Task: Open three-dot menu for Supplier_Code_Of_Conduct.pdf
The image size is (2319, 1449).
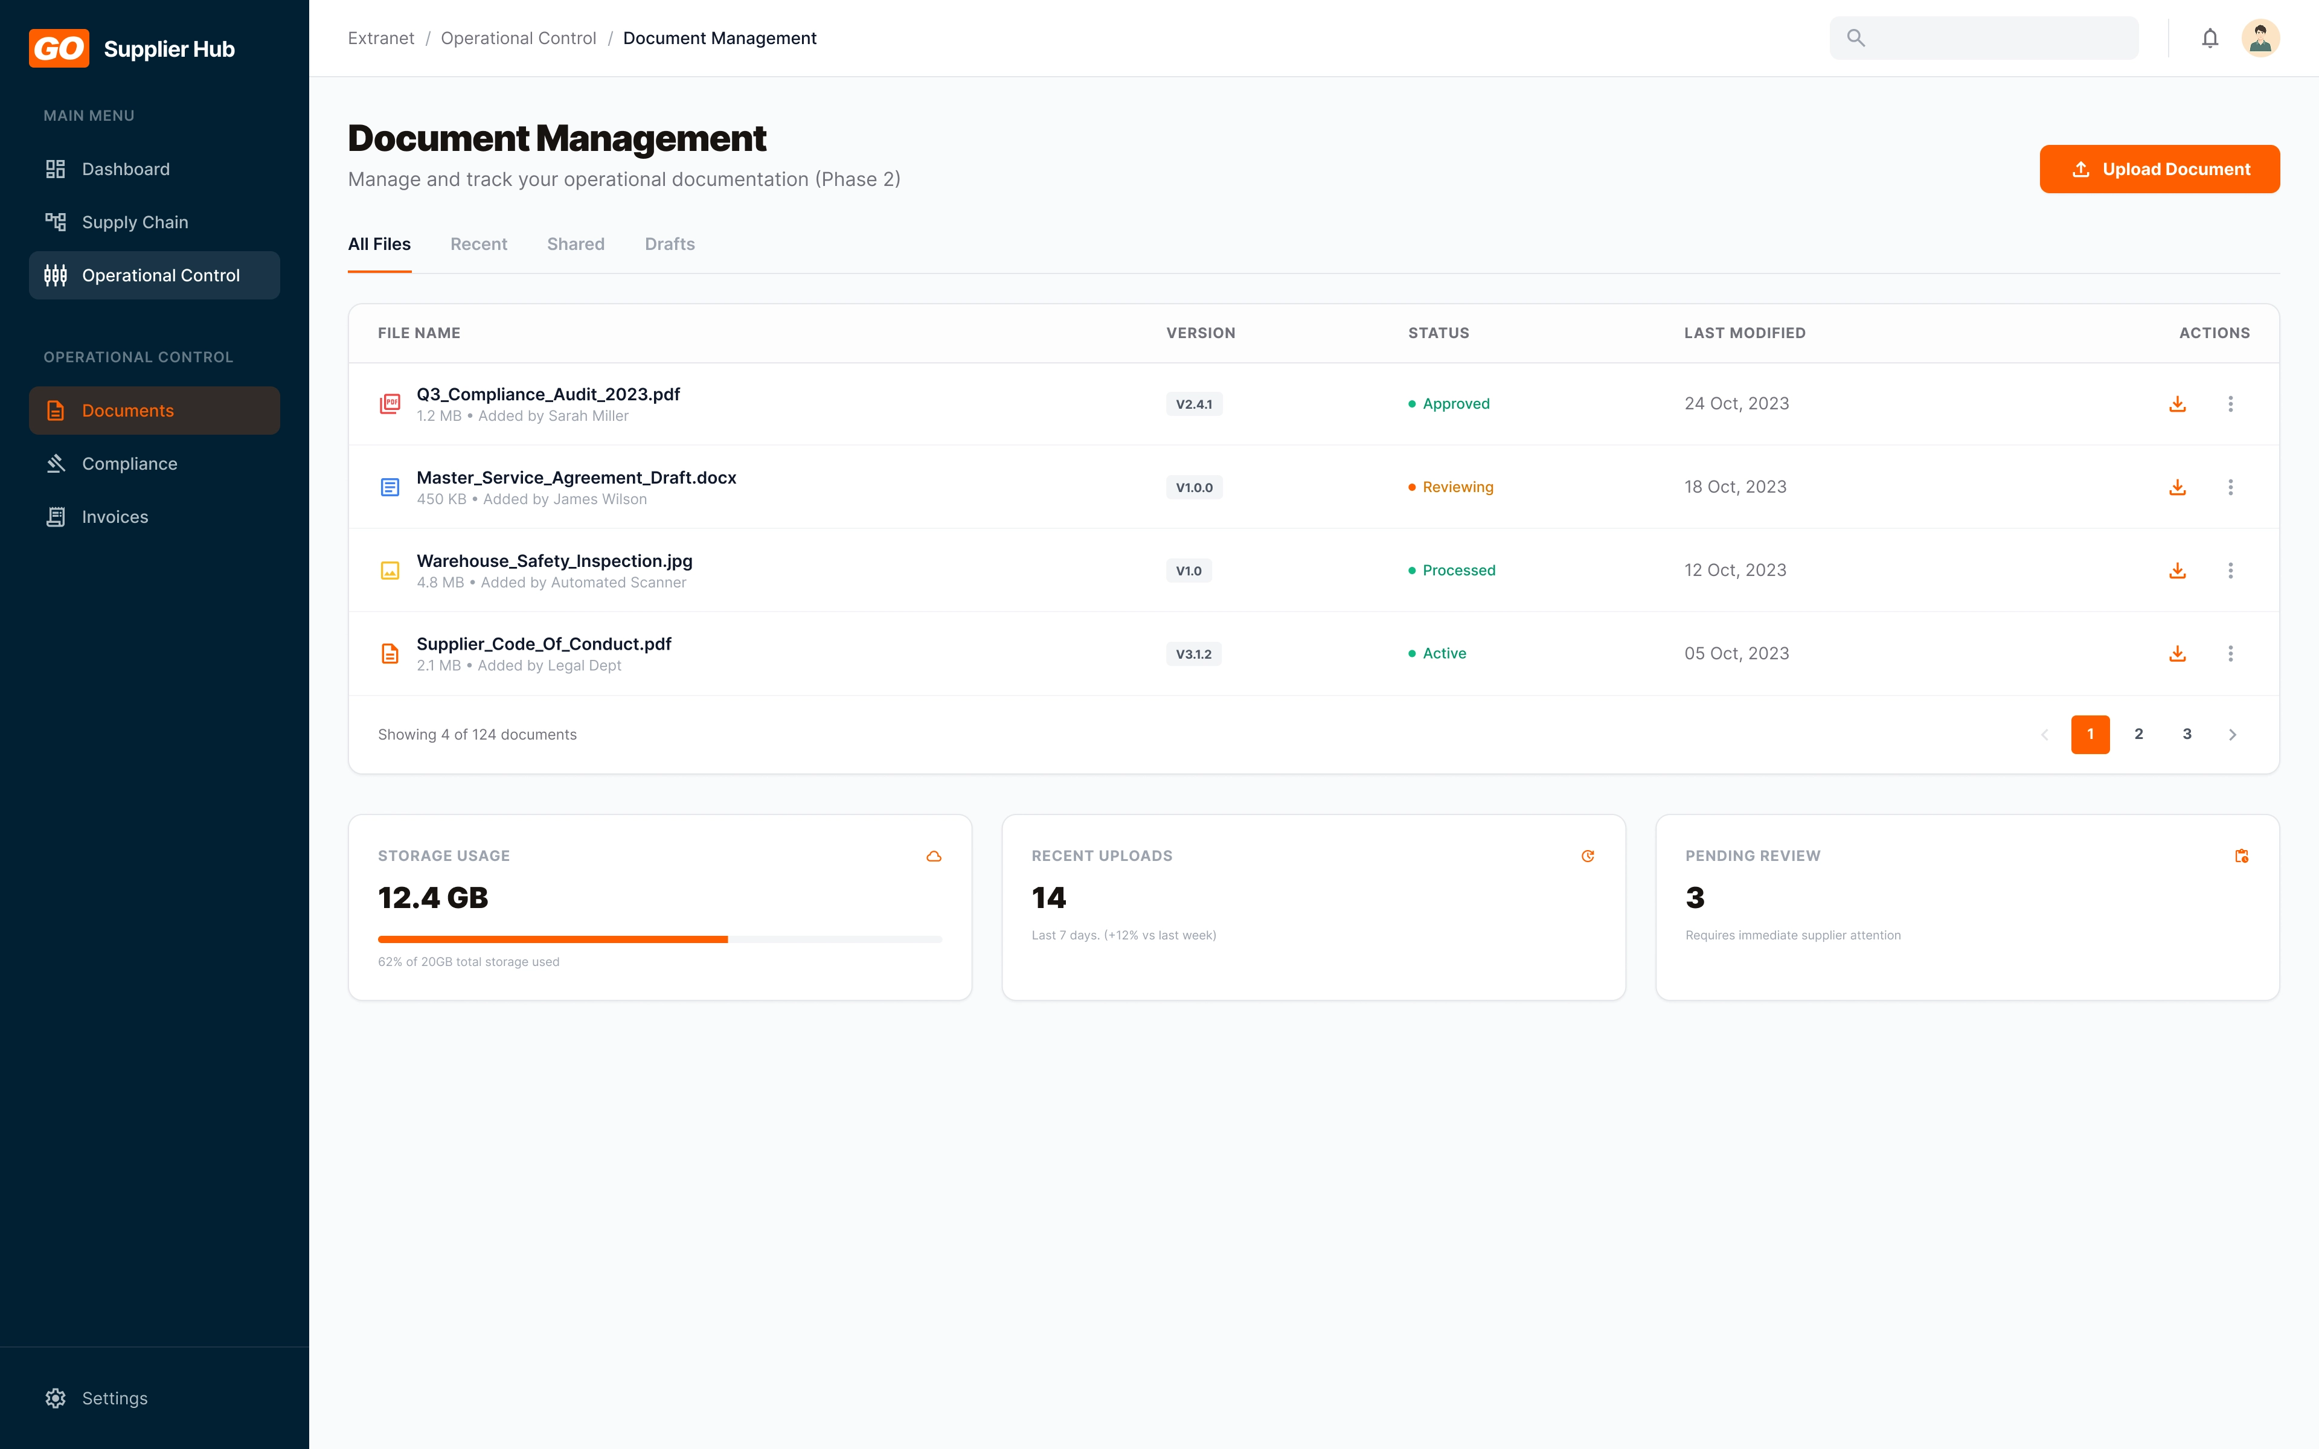Action: click(x=2230, y=654)
